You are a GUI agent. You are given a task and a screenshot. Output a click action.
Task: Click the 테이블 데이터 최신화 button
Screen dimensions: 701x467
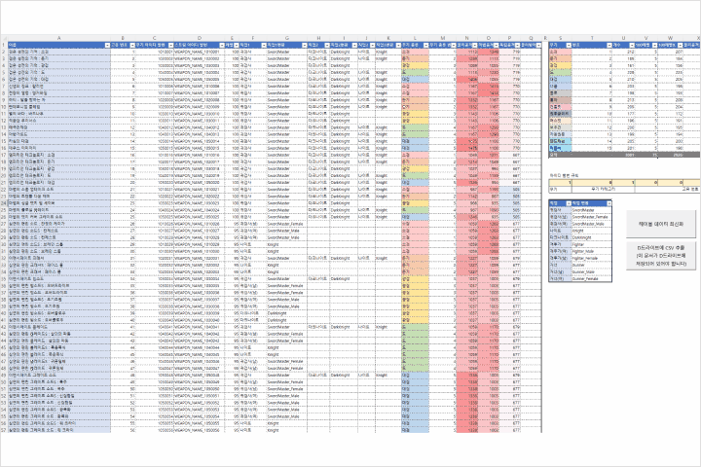[x=661, y=224]
